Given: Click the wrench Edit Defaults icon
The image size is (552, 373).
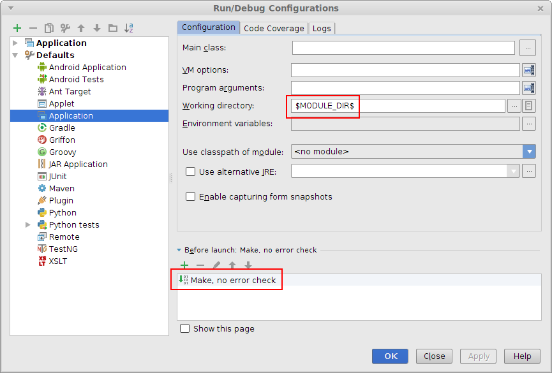Looking at the screenshot, I should [x=65, y=28].
